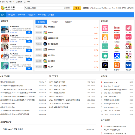
Task: Open Intel Celeron J4125 in the recommended CPU list
Action: [111, 96]
